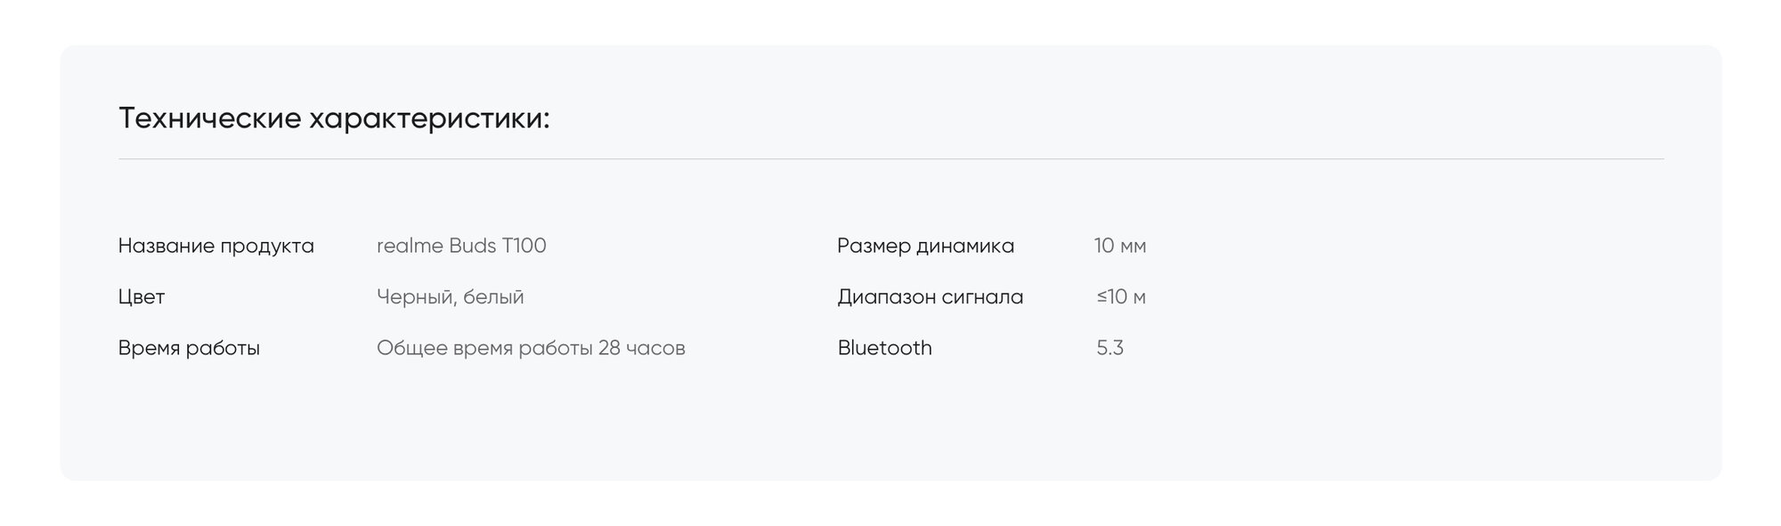Select the Название продукта label
The width and height of the screenshot is (1781, 526).
pos(216,246)
